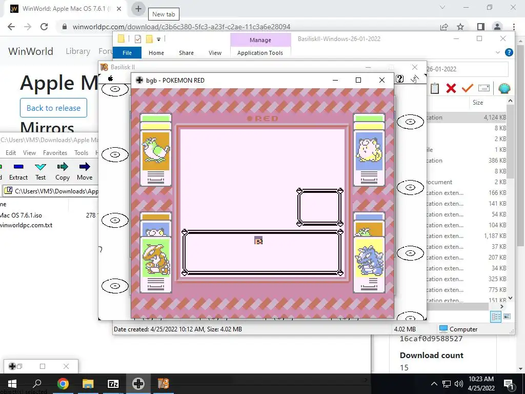Click the red X delete icon in Explorer
The width and height of the screenshot is (525, 394).
click(x=451, y=88)
